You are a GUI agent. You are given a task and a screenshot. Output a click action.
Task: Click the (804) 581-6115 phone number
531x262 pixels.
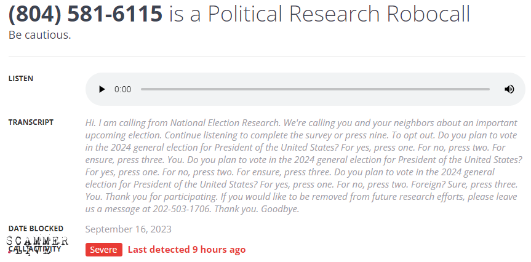[86, 14]
